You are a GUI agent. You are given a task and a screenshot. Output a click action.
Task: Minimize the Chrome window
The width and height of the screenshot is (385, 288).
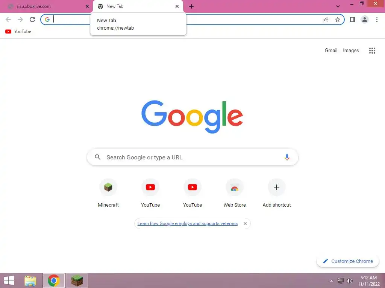point(352,4)
